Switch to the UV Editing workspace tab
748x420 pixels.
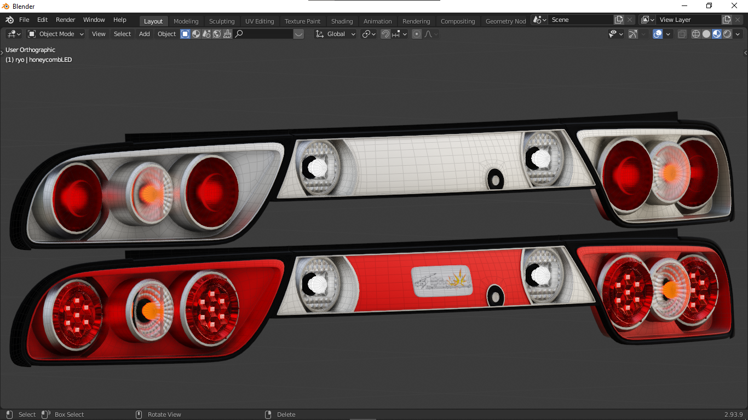[x=260, y=21]
